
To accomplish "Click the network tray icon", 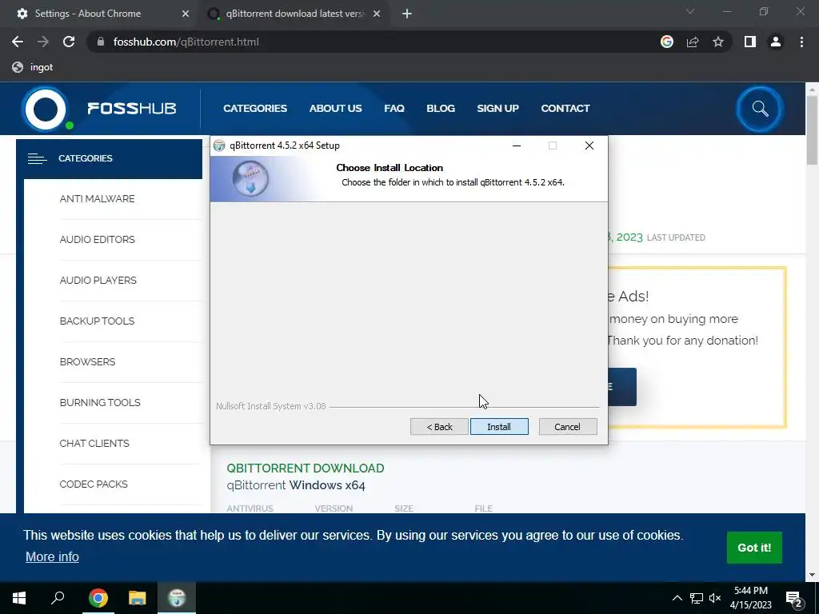I will [697, 598].
